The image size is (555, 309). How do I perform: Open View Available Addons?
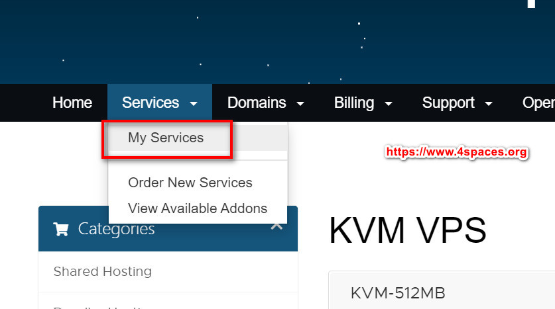point(198,208)
